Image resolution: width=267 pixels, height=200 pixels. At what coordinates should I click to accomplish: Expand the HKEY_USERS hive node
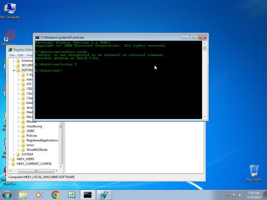[x=9, y=159]
